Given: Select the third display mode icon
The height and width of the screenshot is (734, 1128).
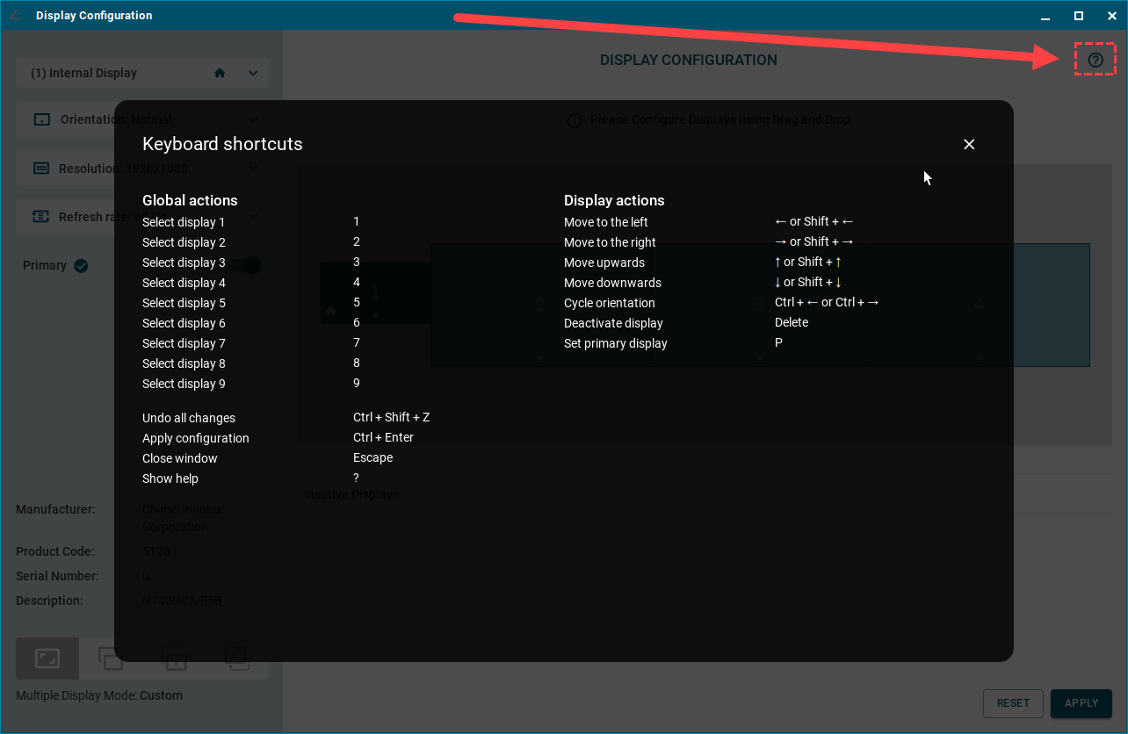Looking at the screenshot, I should click(x=175, y=658).
